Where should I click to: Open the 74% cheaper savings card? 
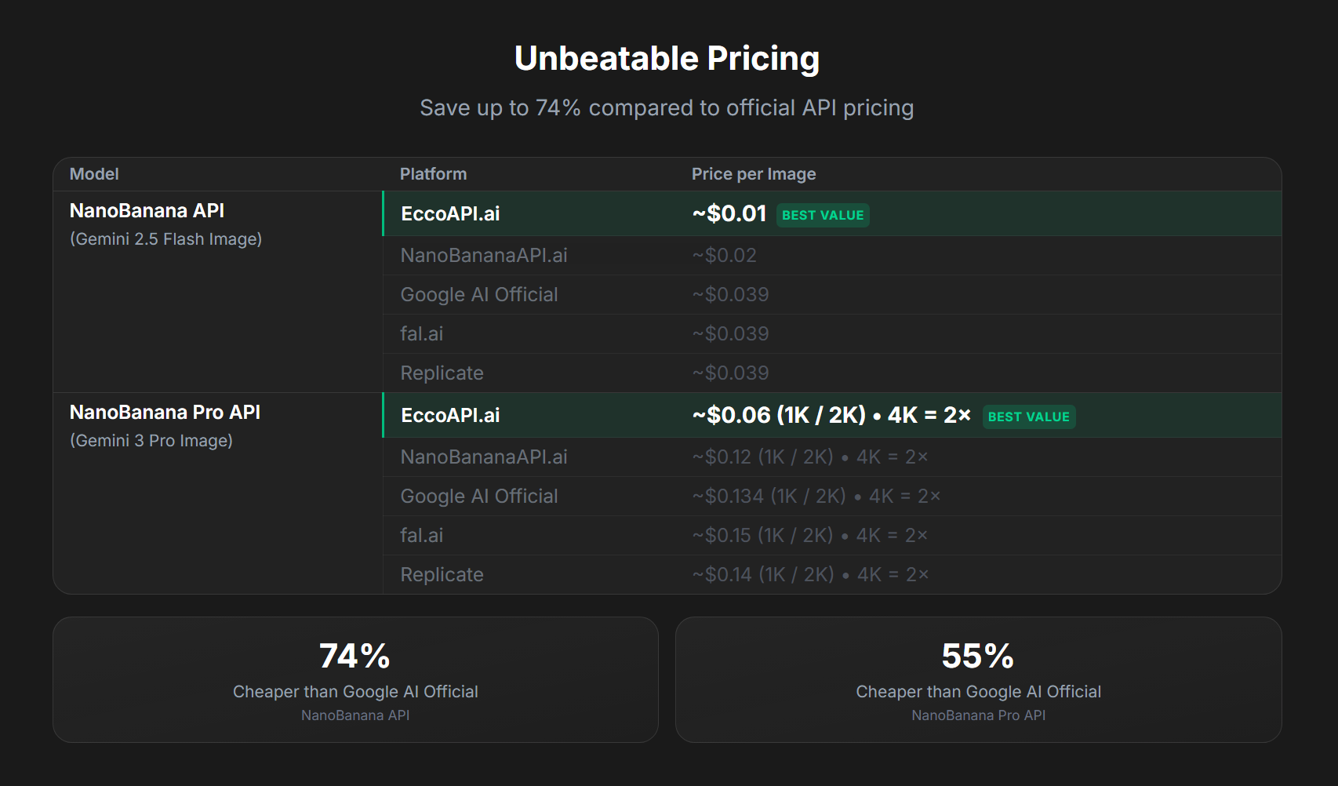(355, 679)
